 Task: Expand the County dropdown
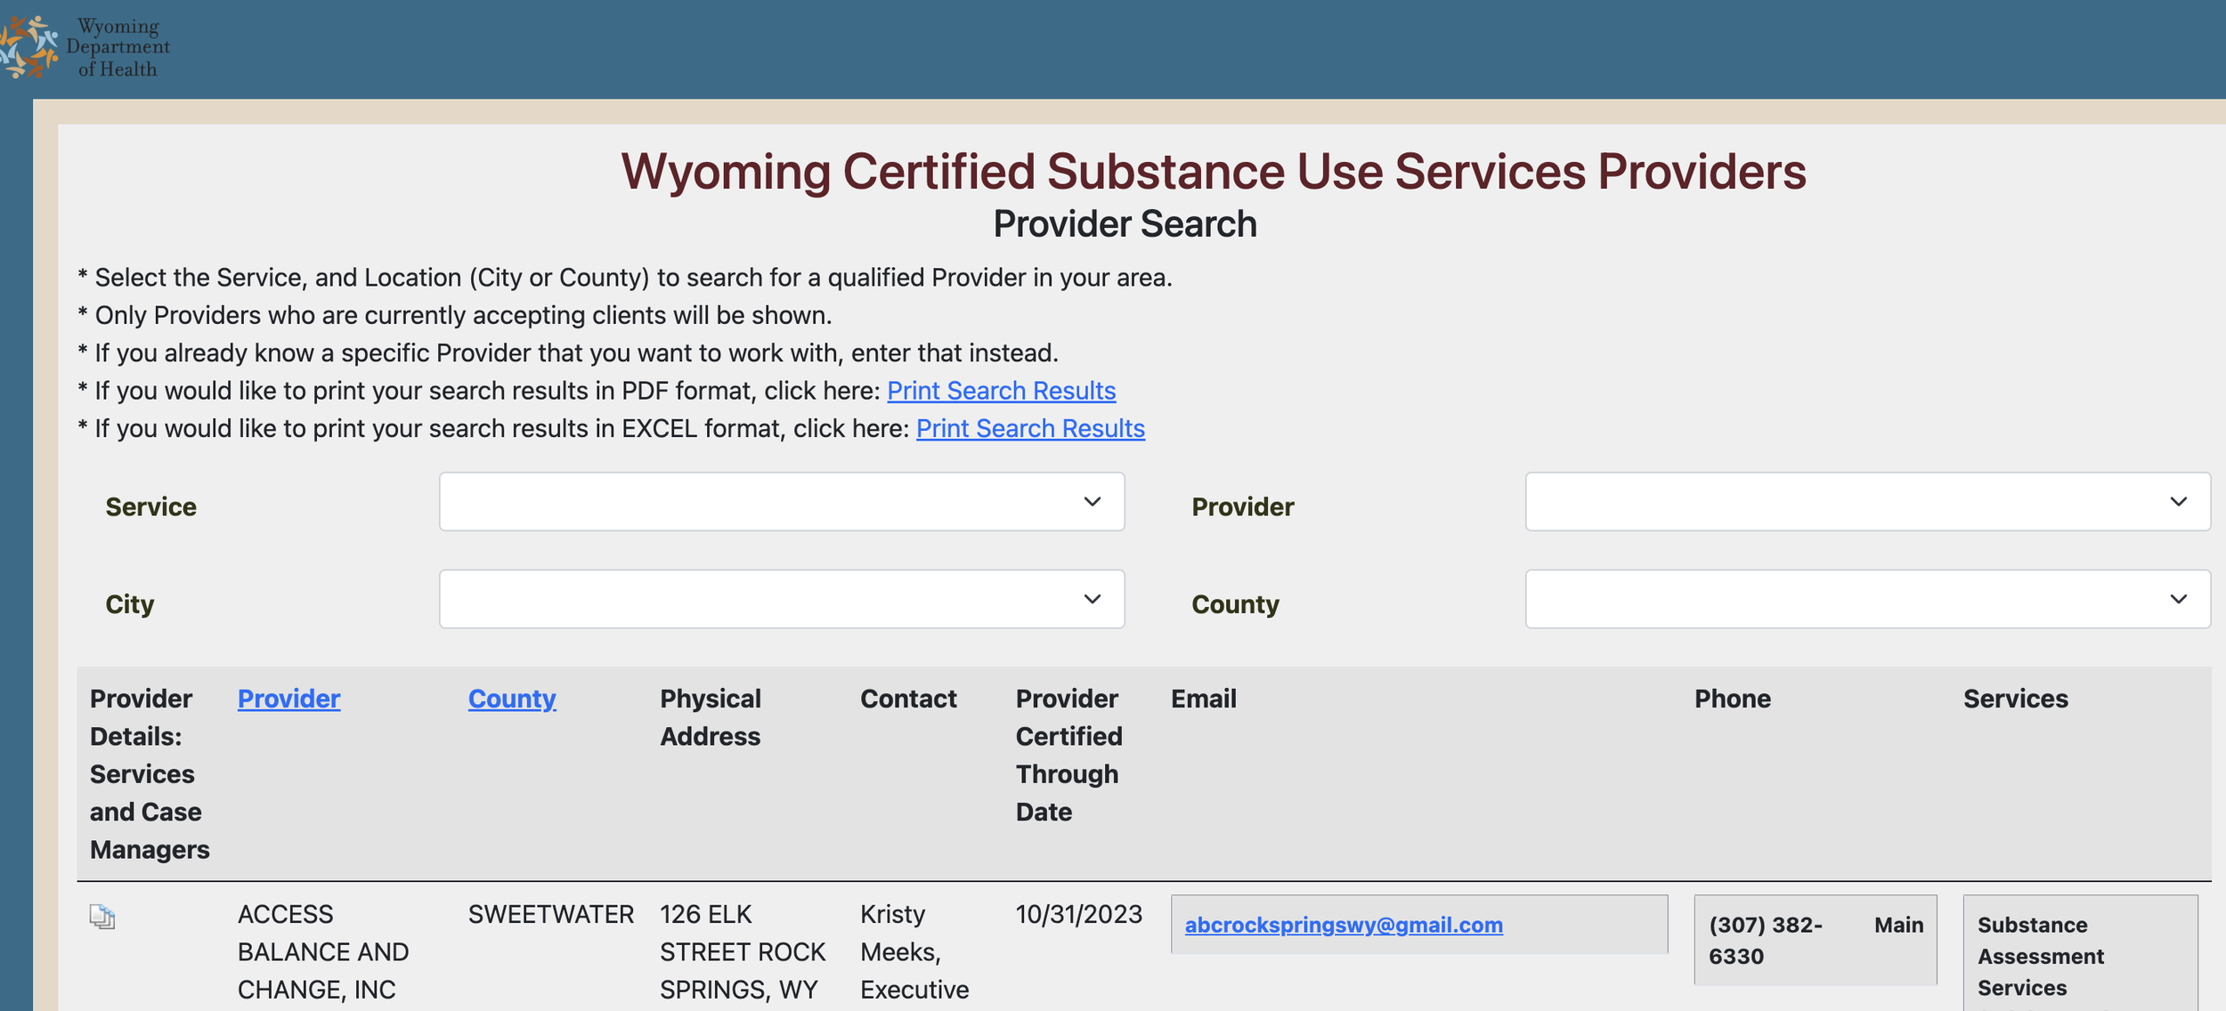point(1866,599)
